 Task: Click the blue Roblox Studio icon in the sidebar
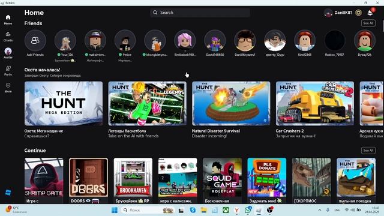[8, 192]
